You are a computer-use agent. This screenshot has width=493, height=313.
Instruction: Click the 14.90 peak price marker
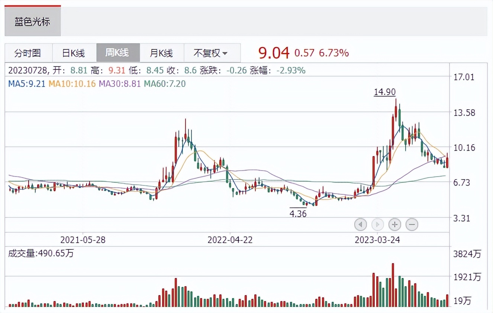pyautogui.click(x=384, y=92)
